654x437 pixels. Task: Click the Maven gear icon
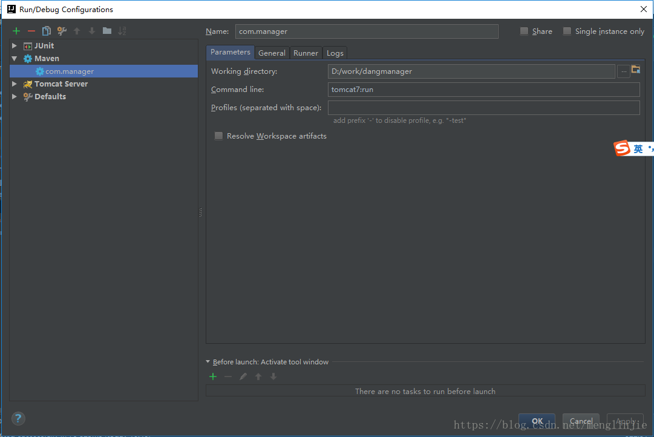point(28,59)
